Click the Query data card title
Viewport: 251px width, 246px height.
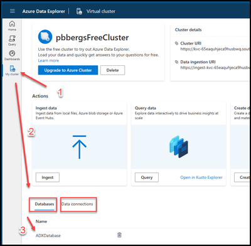[146, 108]
